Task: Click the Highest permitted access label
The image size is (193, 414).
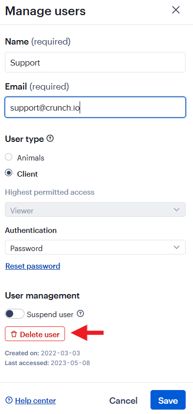Action: [49, 192]
